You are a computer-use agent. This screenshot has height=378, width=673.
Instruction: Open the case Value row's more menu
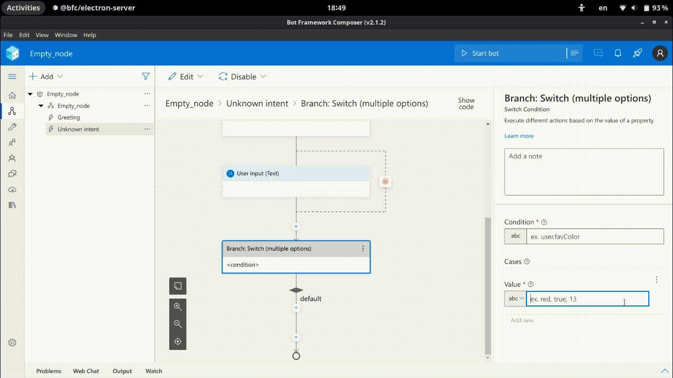657,280
